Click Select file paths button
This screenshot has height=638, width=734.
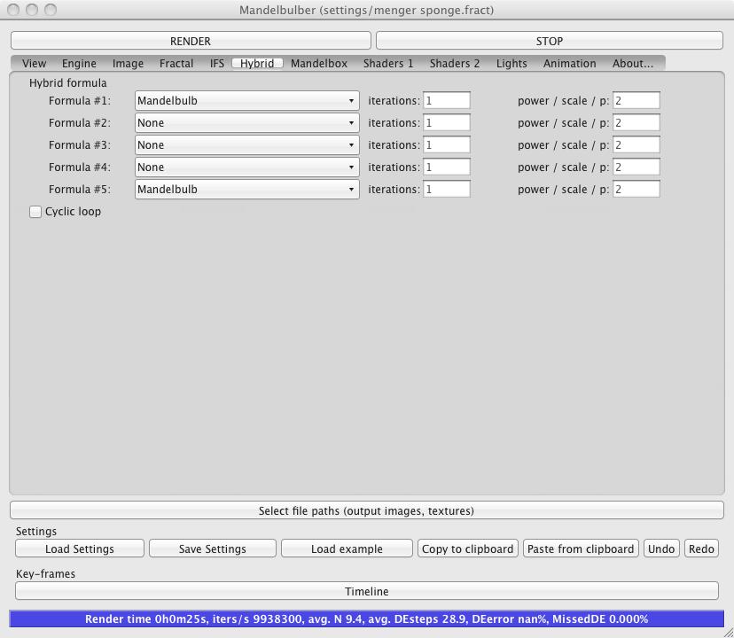point(366,510)
